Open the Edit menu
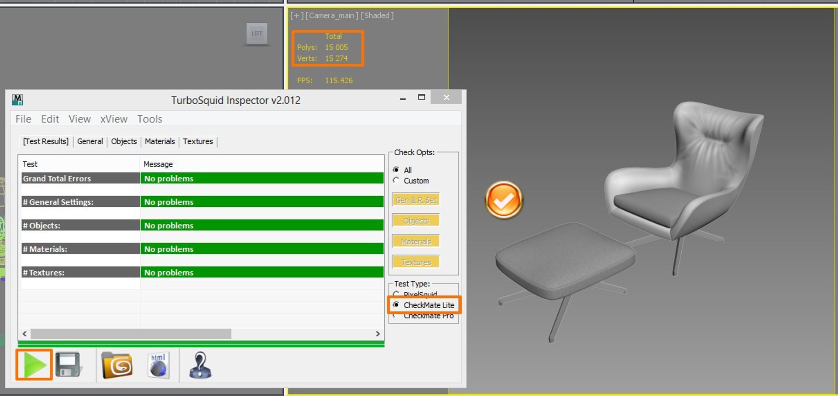This screenshot has height=396, width=838. [x=50, y=119]
